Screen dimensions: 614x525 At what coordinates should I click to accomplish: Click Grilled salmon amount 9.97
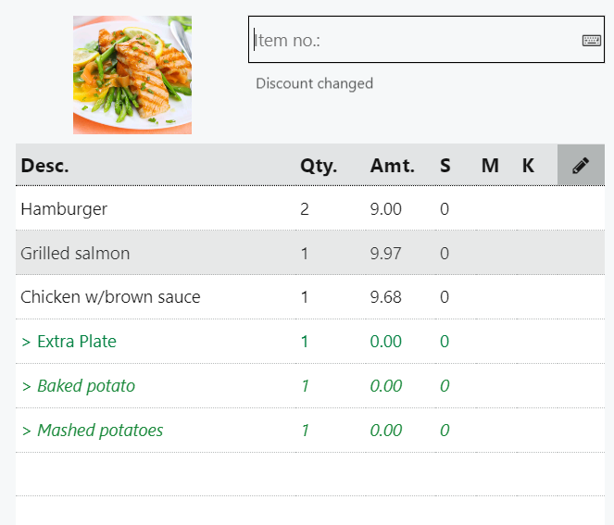tap(385, 254)
